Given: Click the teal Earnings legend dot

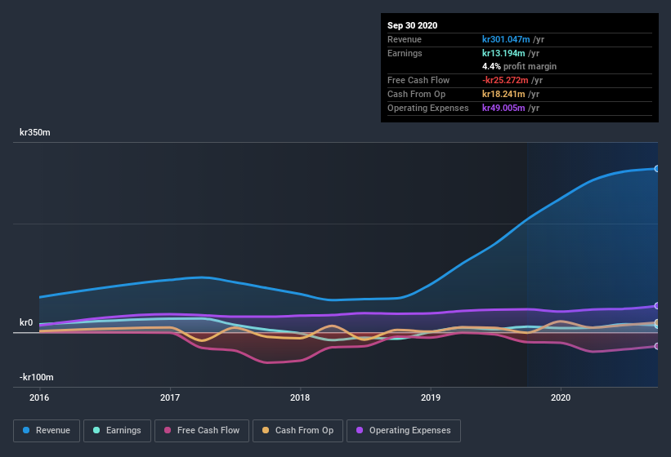Looking at the screenshot, I should tap(96, 431).
